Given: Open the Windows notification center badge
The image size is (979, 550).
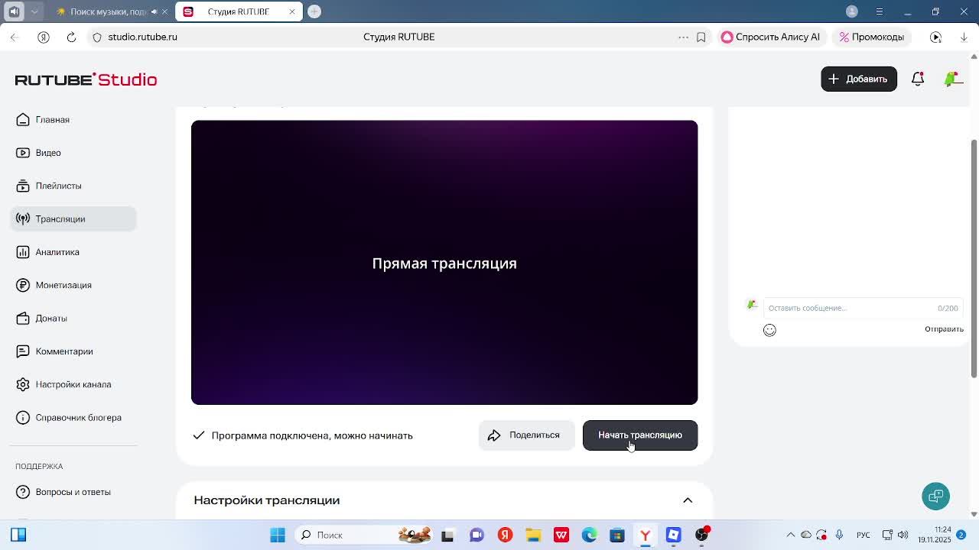Looking at the screenshot, I should point(961,535).
